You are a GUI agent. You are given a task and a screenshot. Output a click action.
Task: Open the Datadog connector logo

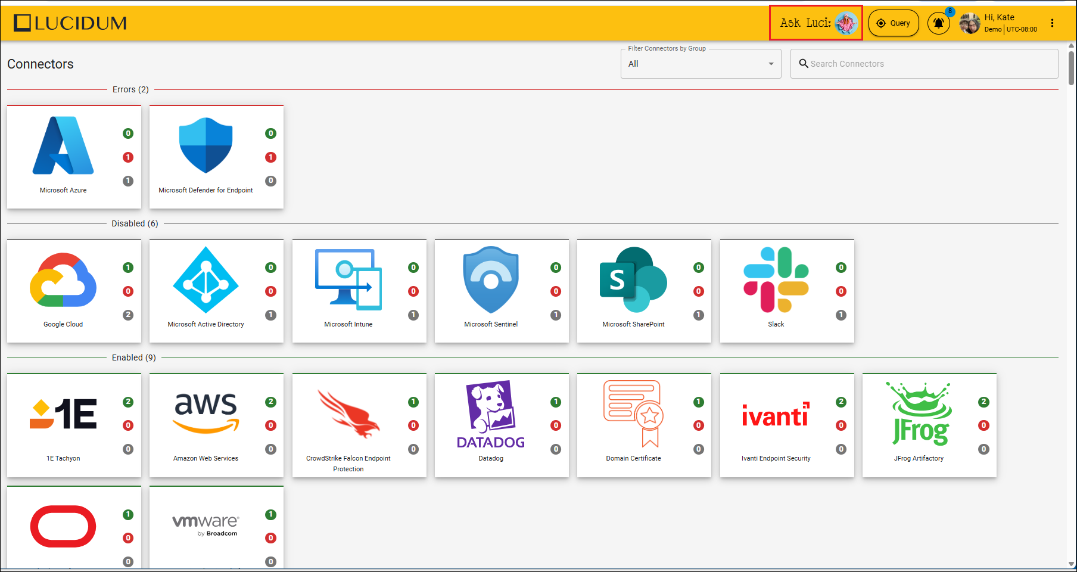[491, 415]
